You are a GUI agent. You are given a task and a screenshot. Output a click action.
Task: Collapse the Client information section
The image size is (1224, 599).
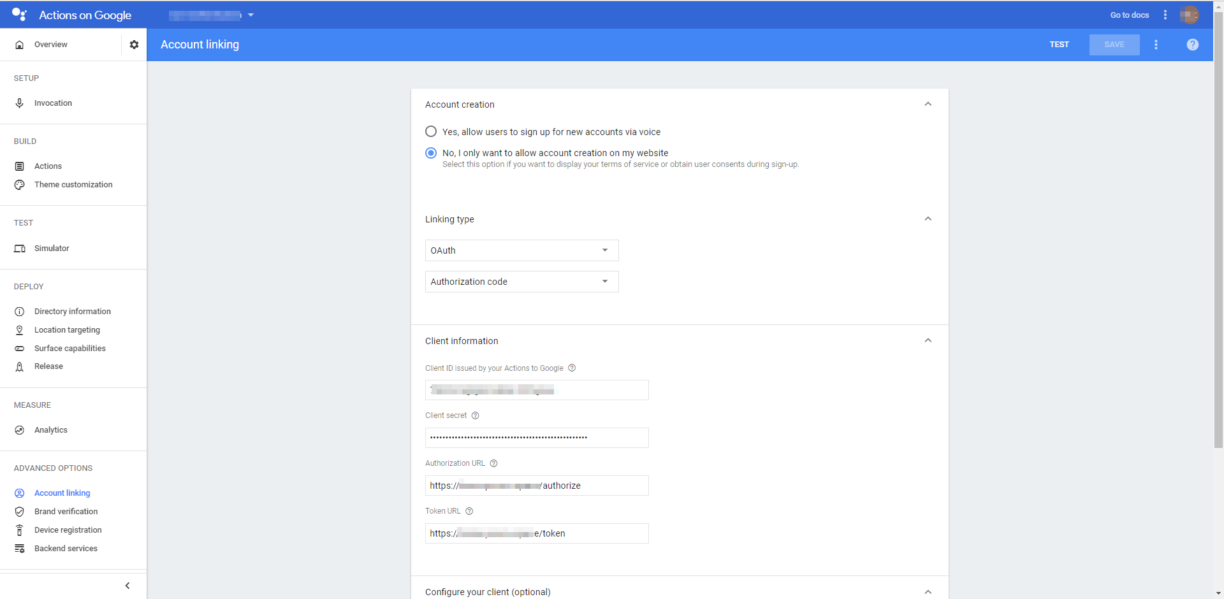[928, 340]
